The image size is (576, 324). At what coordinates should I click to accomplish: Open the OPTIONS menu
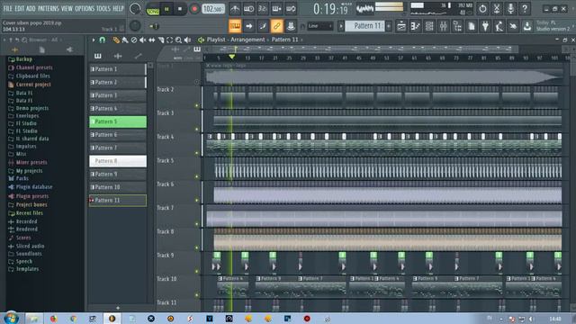[x=85, y=8]
